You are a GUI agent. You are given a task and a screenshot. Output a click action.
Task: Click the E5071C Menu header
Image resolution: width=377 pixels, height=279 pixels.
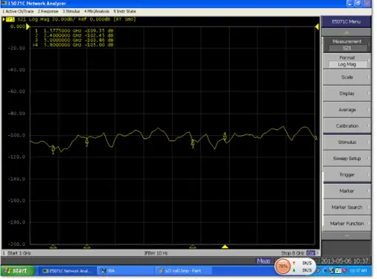pos(346,21)
